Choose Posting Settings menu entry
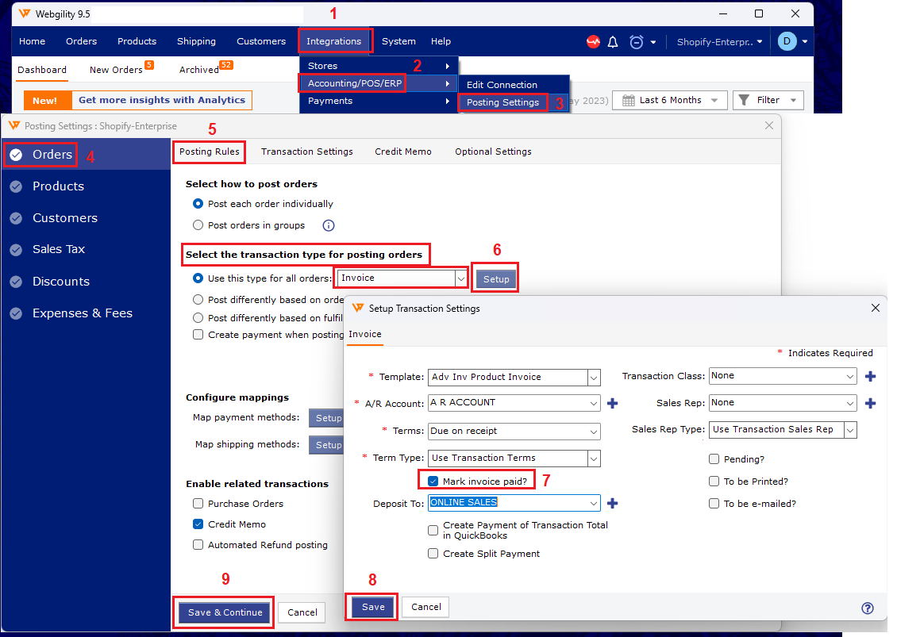 click(x=502, y=102)
